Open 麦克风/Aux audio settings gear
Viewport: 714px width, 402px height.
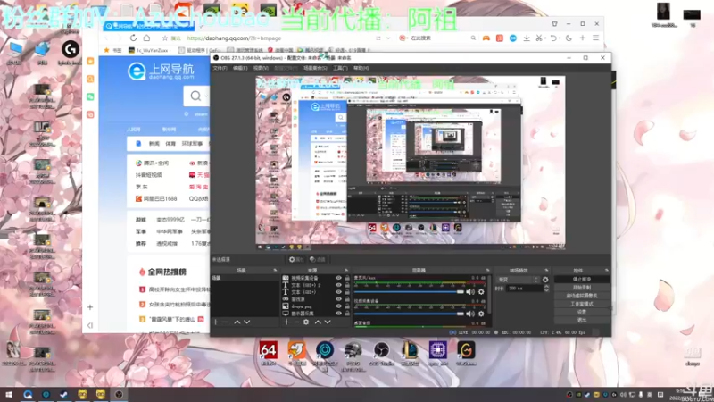[481, 292]
